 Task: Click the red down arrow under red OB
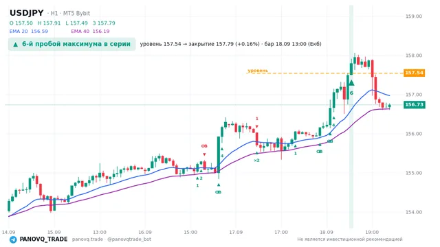[204, 154]
